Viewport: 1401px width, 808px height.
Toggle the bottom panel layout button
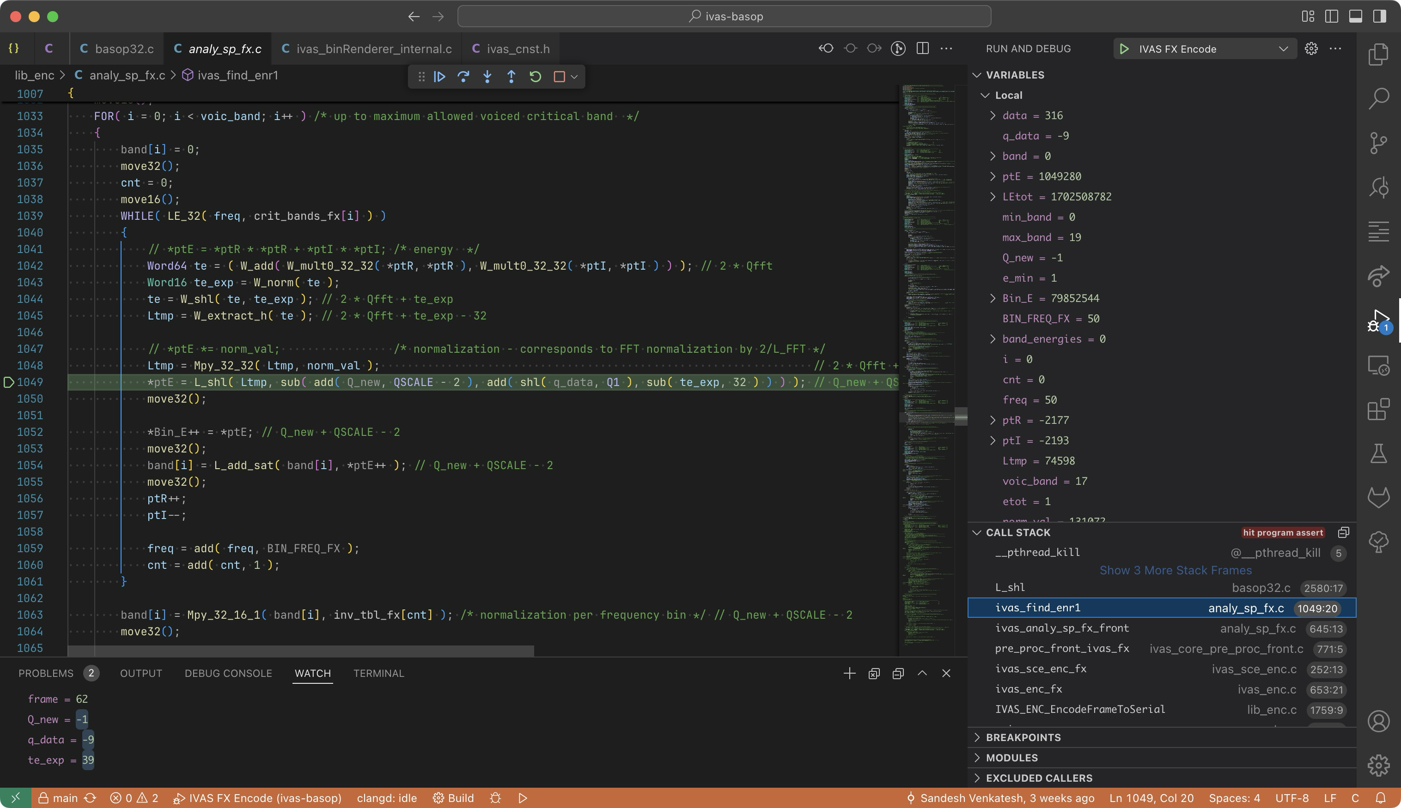1355,16
